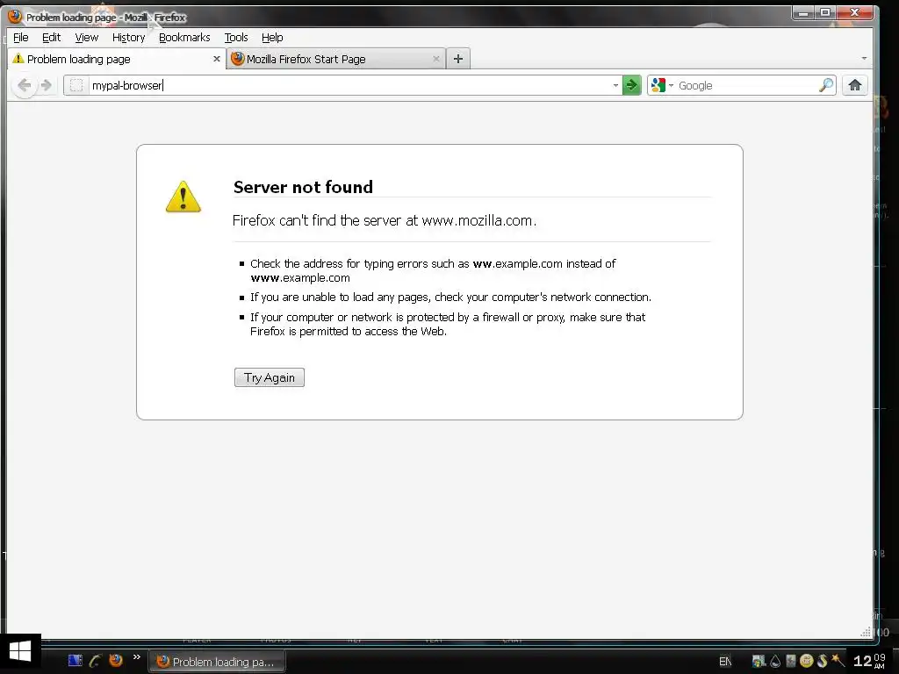The image size is (899, 674).
Task: Open the View menu
Action: 87,37
